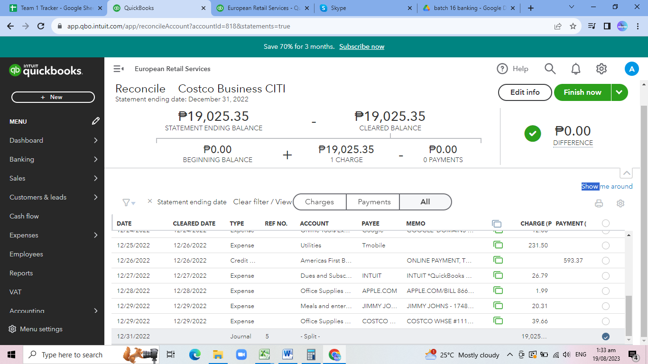Collapse the reconcile summary header

pyautogui.click(x=626, y=173)
